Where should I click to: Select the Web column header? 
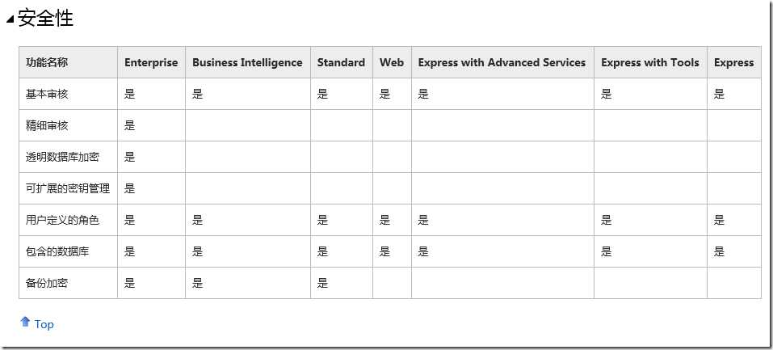tap(392, 62)
